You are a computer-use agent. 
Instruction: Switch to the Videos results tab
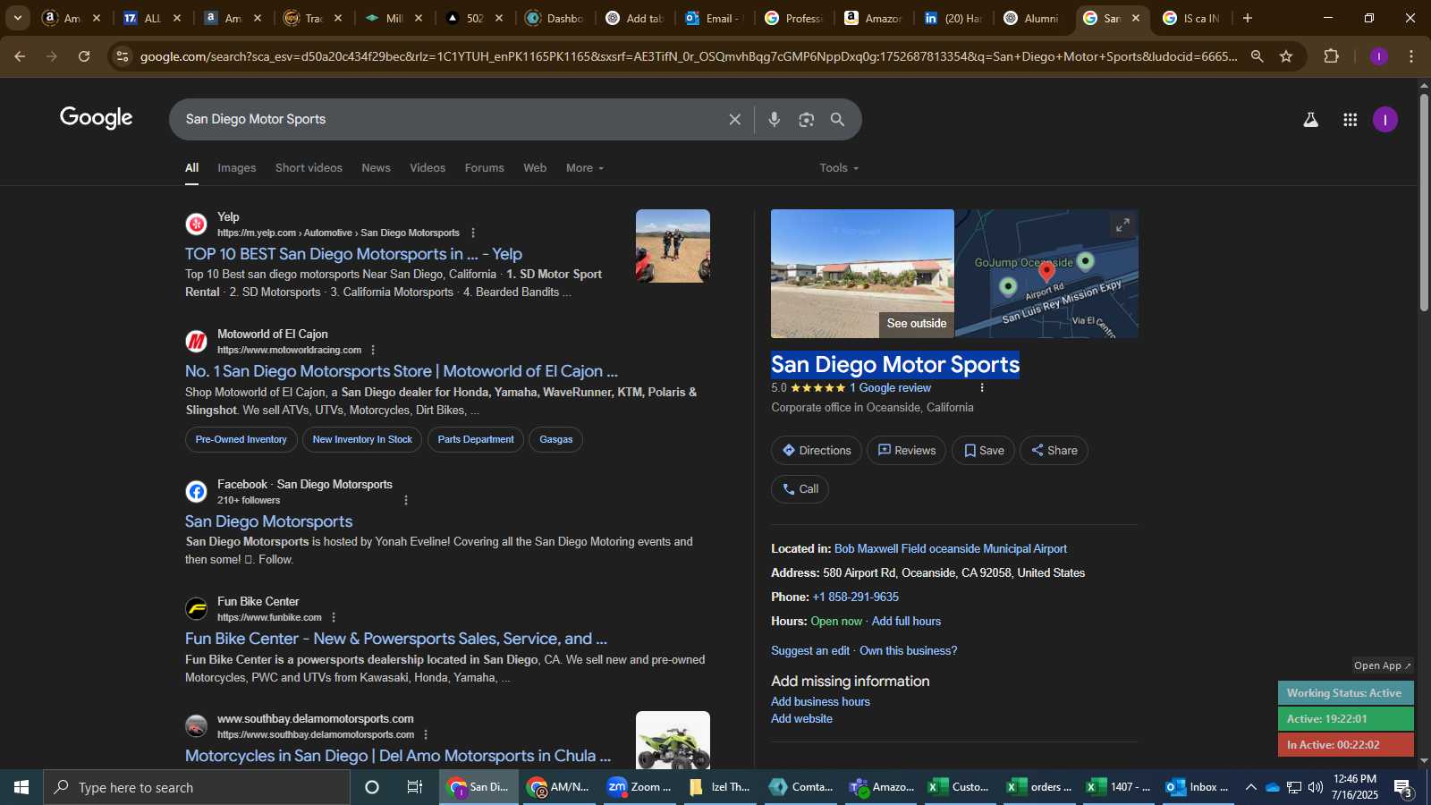coord(428,168)
